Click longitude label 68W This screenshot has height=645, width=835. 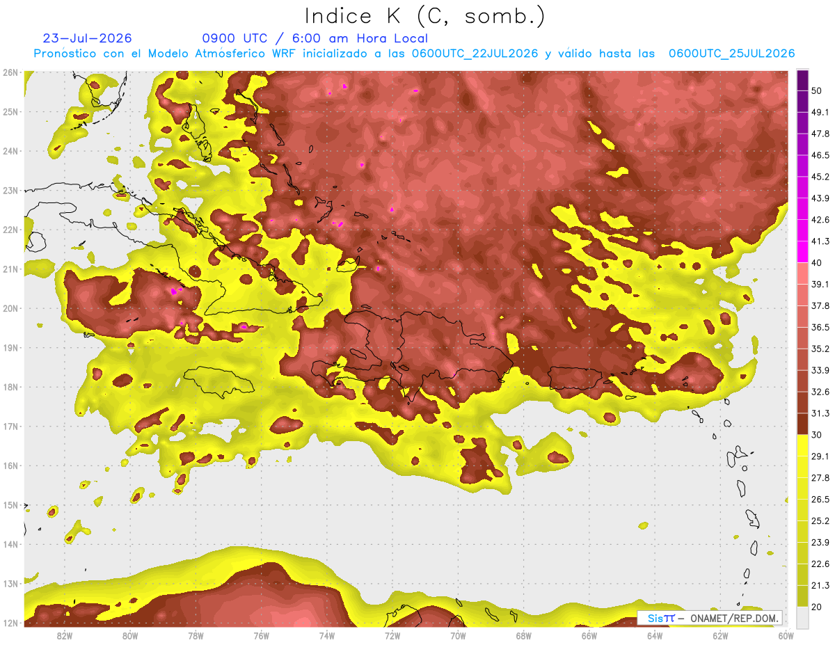tap(523, 636)
